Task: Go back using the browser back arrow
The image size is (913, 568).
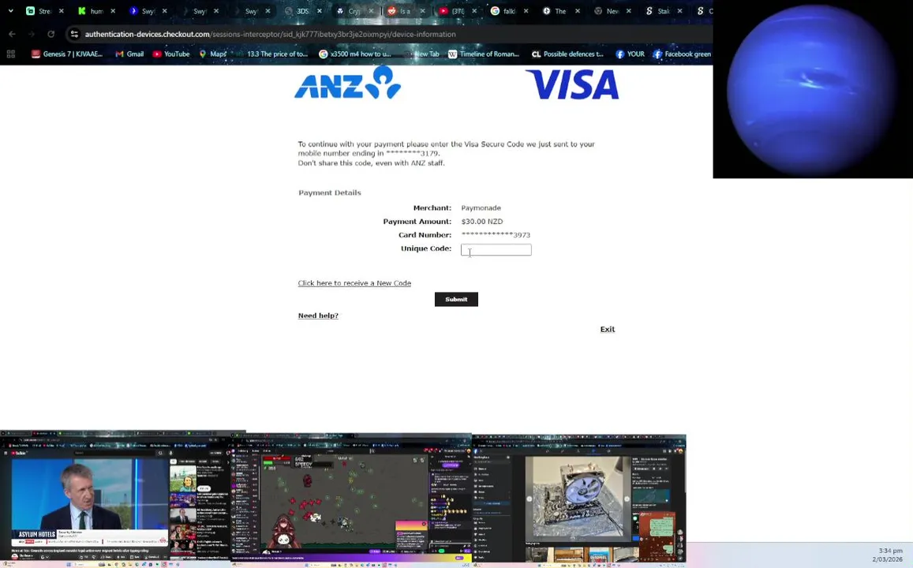Action: 12,35
